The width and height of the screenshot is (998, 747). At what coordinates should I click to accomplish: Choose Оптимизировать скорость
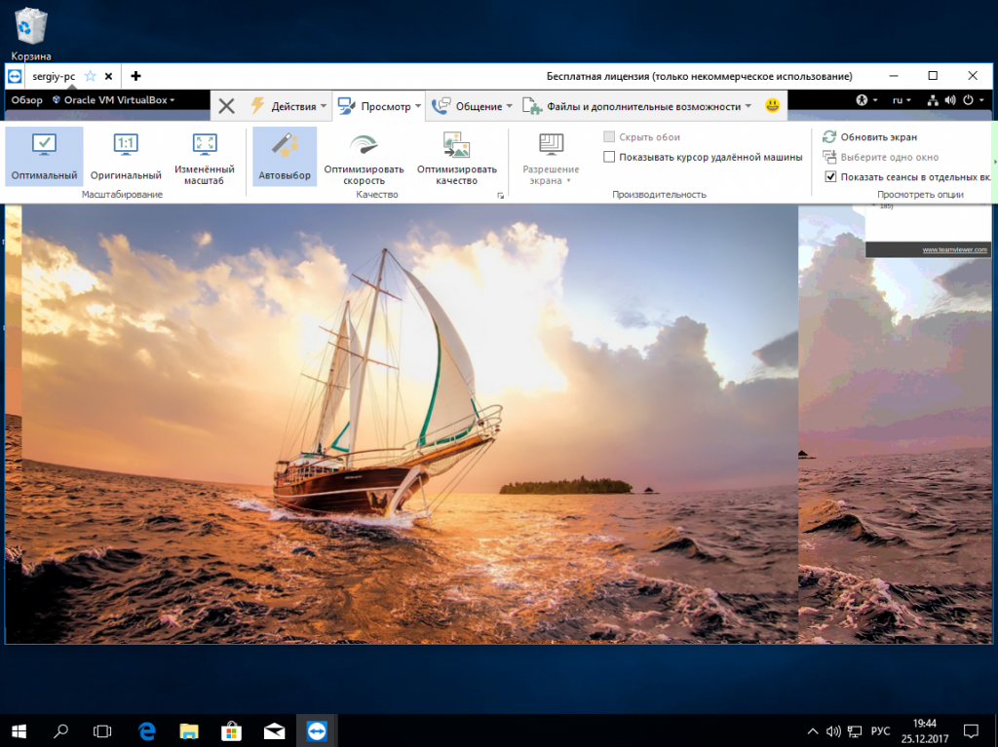pos(364,159)
